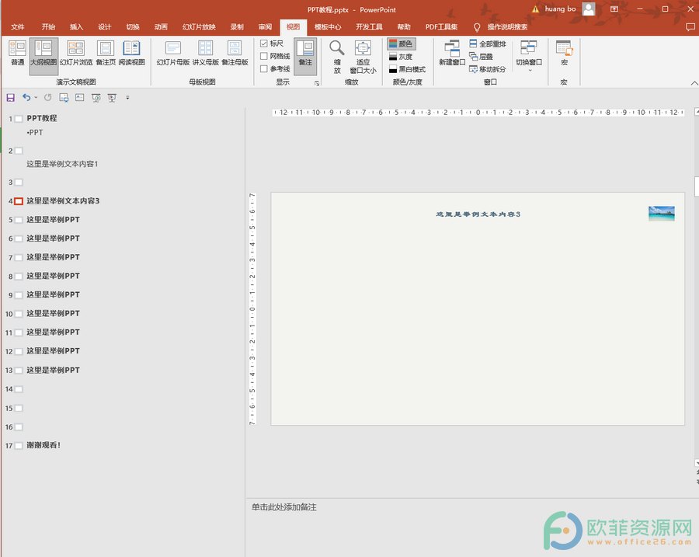Select Color mode
This screenshot has width=699, height=557.
(x=402, y=44)
